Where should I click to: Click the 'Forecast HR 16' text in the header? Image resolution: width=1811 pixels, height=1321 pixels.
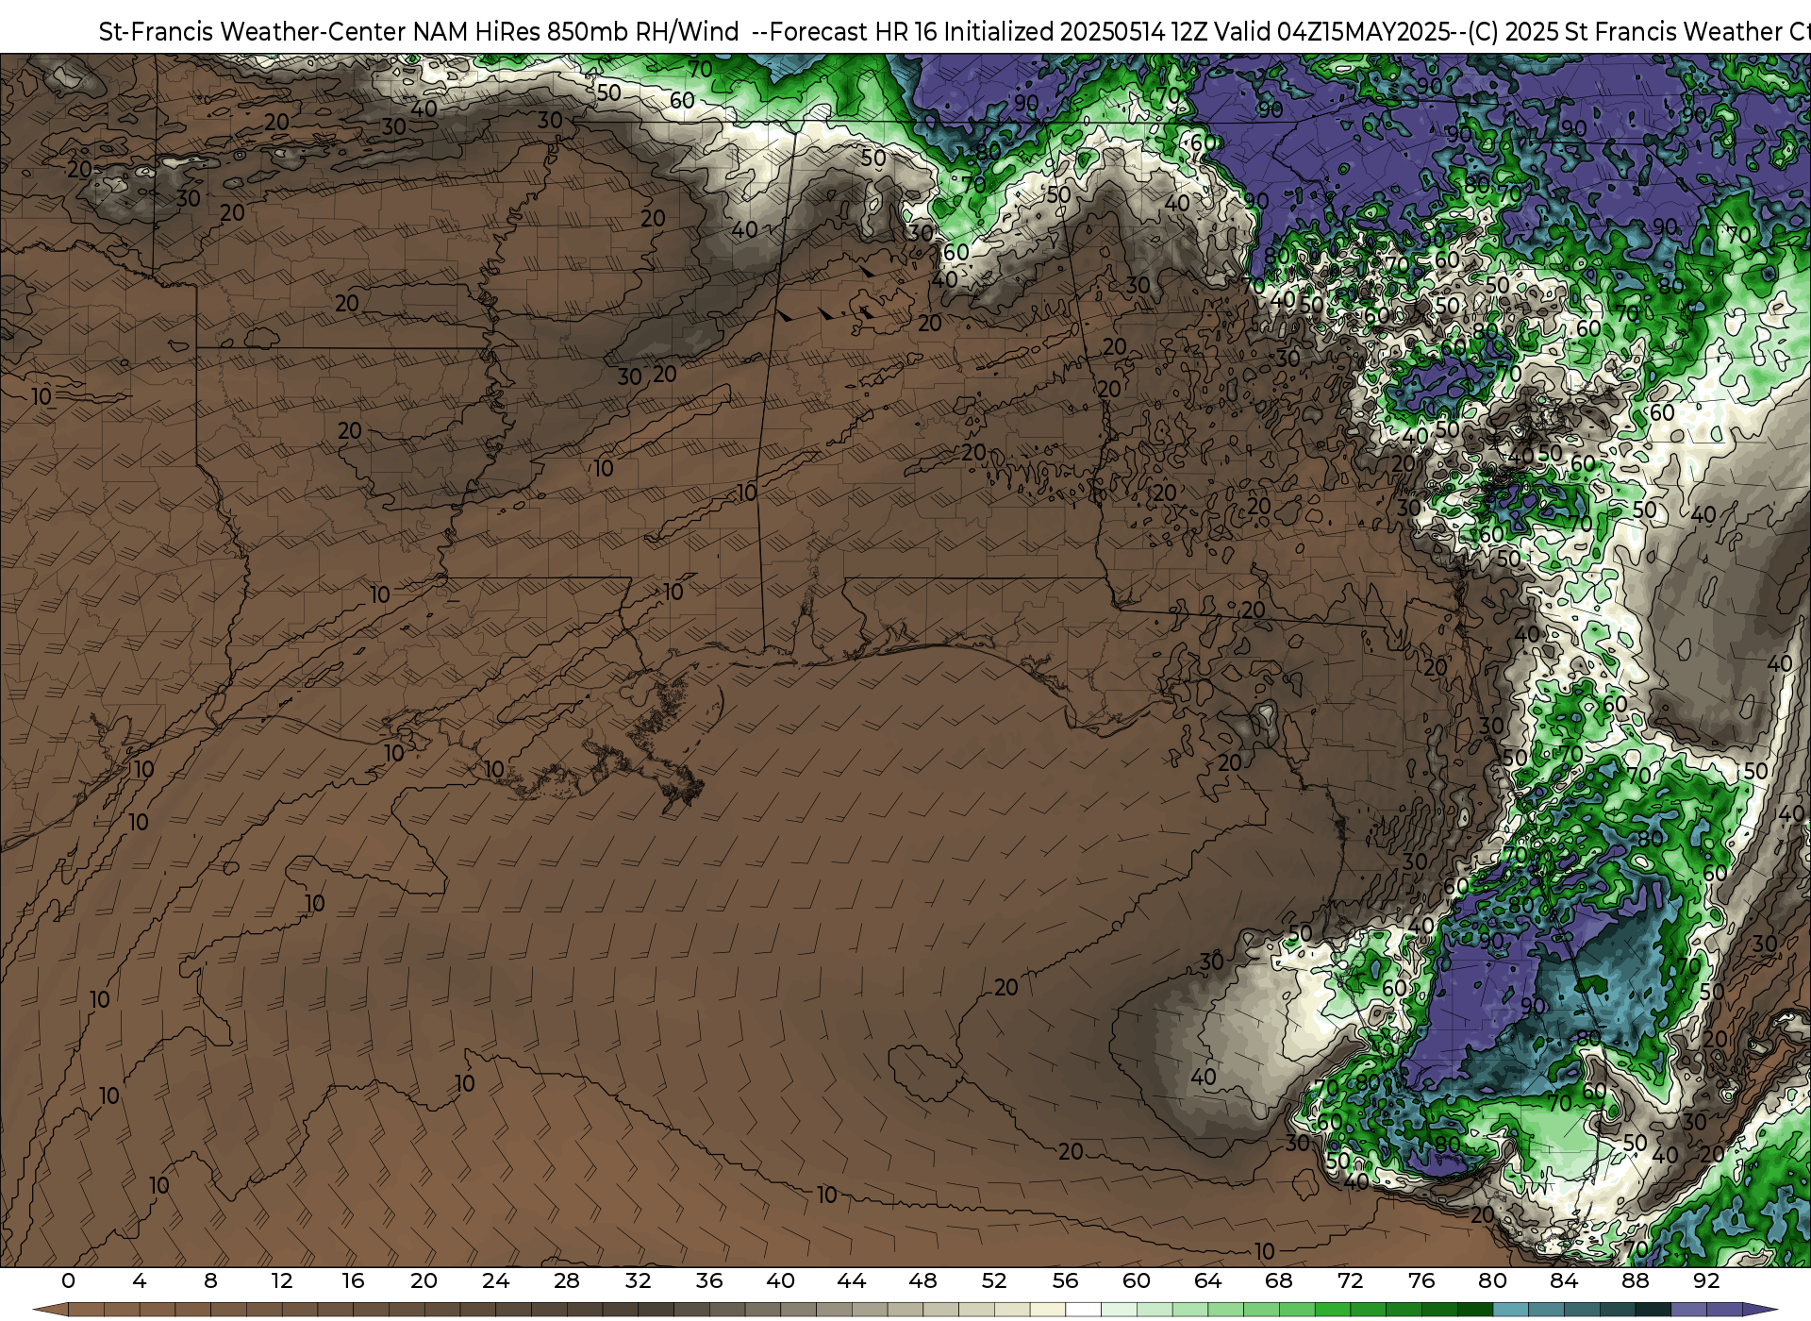coord(854,32)
